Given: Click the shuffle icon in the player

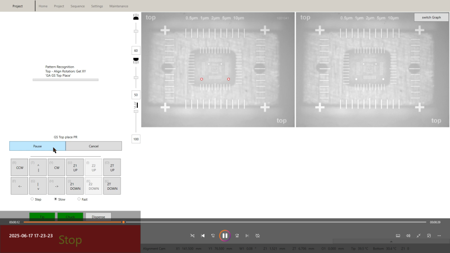Looking at the screenshot, I should (192, 236).
